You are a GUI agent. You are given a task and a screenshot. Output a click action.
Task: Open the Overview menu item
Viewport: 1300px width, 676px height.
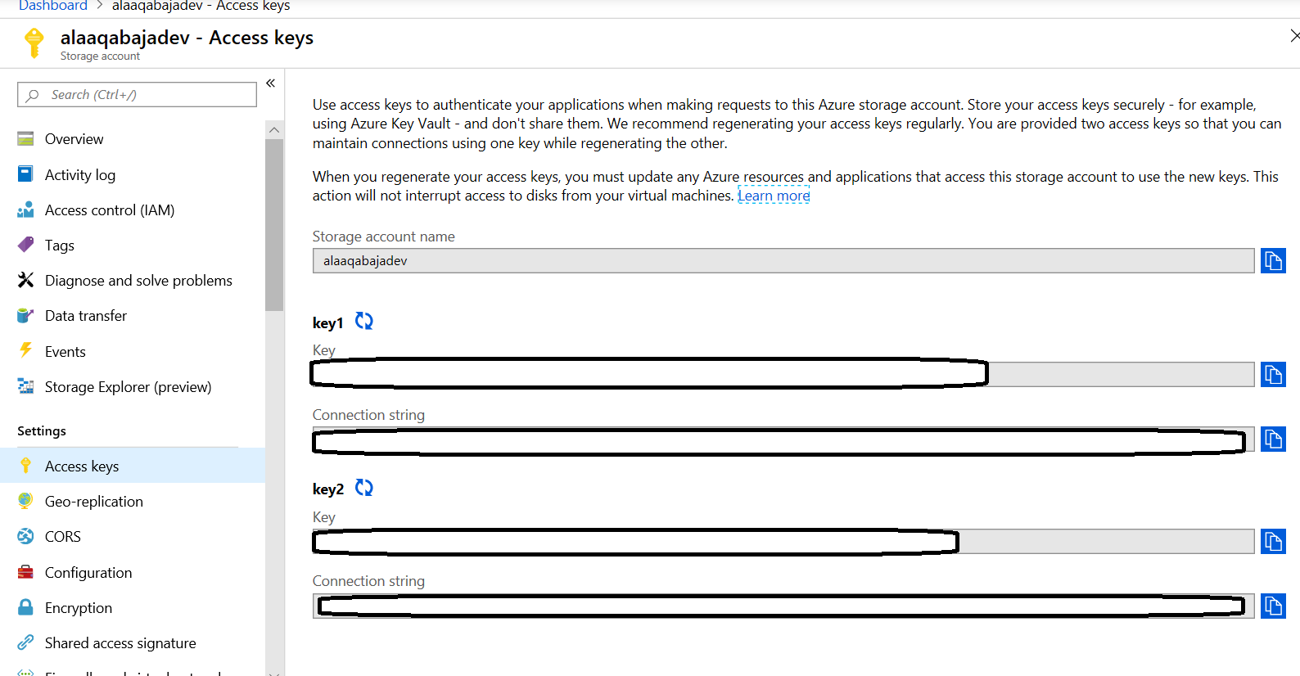pos(74,139)
